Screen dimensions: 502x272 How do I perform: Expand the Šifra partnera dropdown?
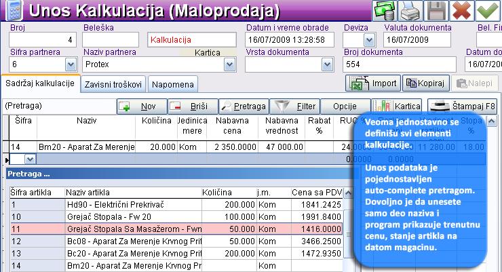coord(71,64)
